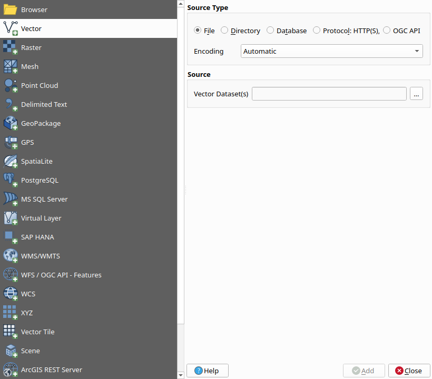Switch to WFS / OGC API - Features label
Viewport: 432px width, 379px height.
[61, 275]
